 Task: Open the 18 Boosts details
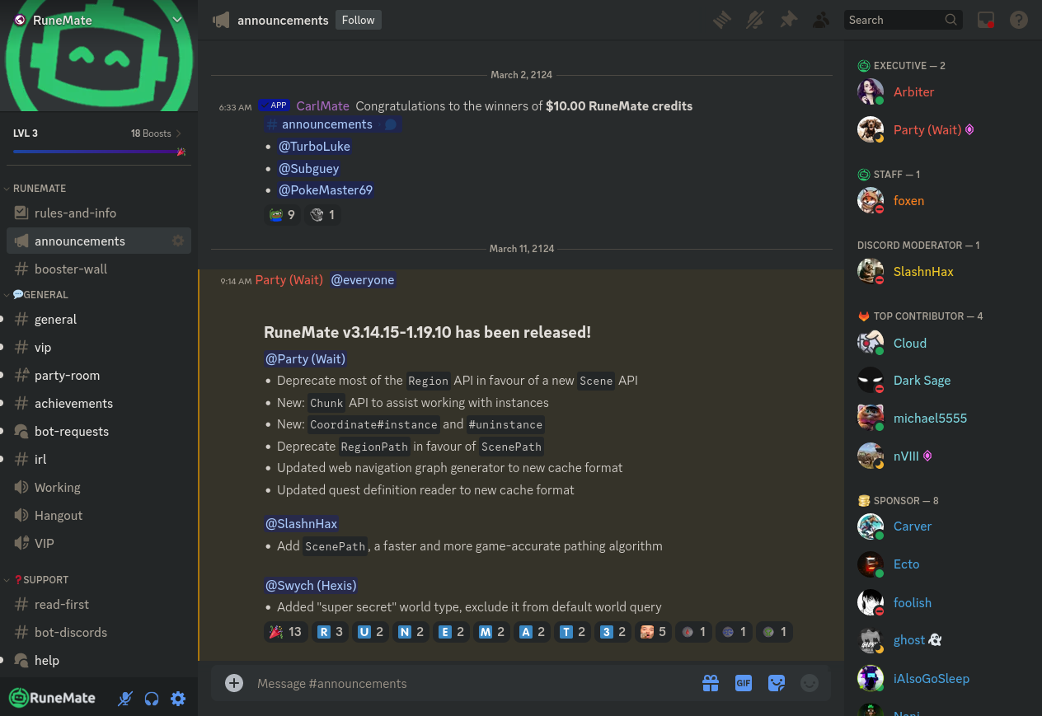coord(157,133)
